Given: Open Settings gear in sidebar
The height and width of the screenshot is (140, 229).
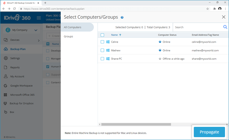Looking at the screenshot, I should click(6, 58).
